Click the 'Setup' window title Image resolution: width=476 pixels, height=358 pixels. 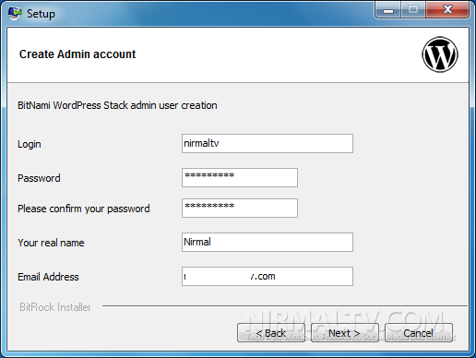(41, 14)
